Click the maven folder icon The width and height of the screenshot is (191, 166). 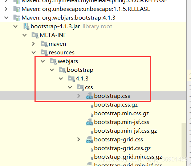coord(44,44)
